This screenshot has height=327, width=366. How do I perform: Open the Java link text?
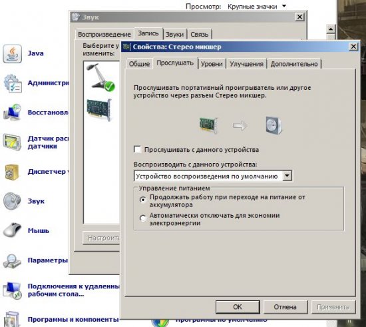pos(36,53)
